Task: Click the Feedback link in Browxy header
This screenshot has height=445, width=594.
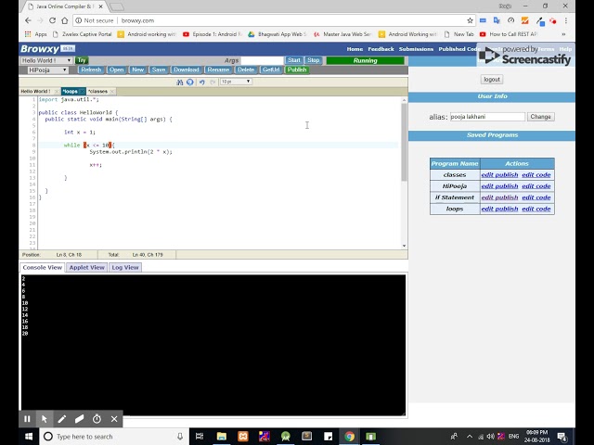Action: tap(381, 49)
